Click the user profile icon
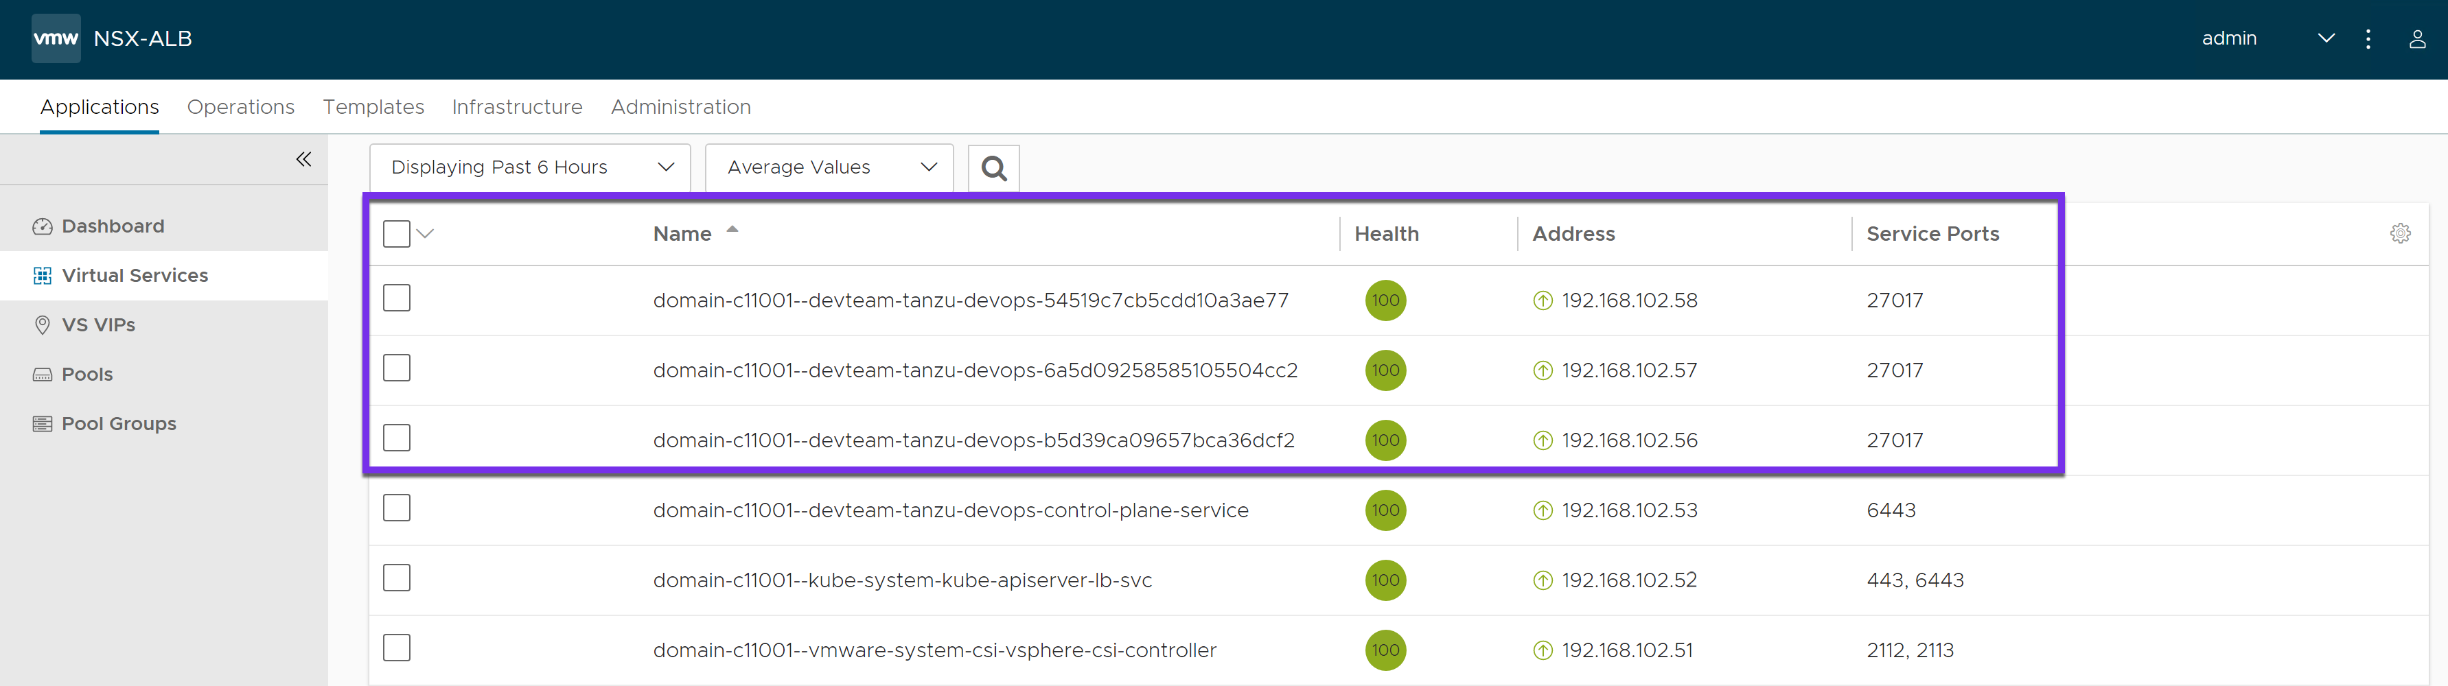This screenshot has height=686, width=2448. tap(2416, 39)
